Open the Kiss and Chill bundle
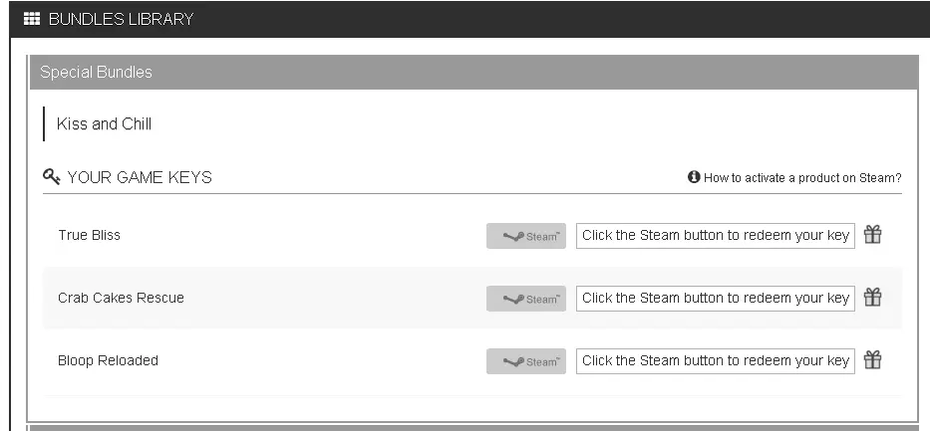Screen dimensions: 930x431 (x=104, y=123)
